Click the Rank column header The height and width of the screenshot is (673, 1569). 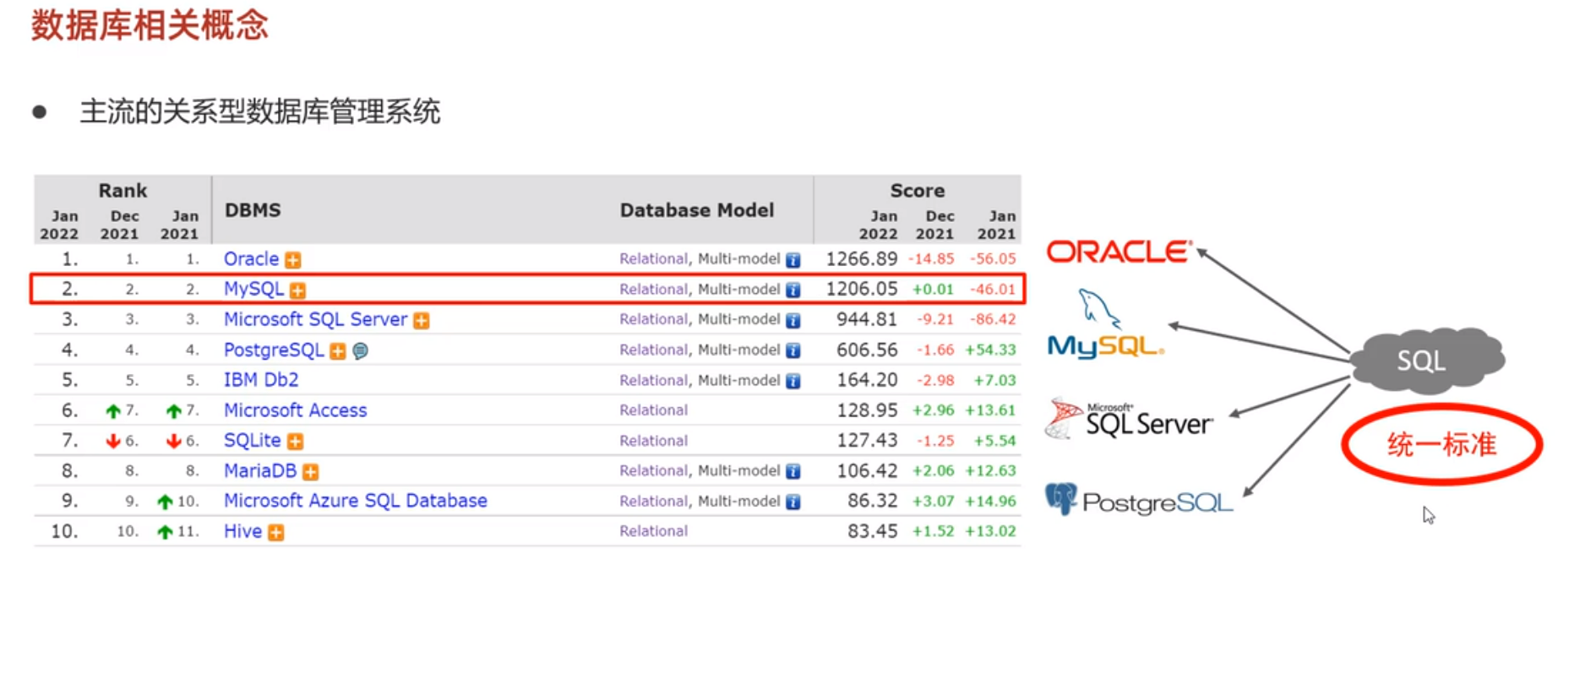pyautogui.click(x=123, y=191)
